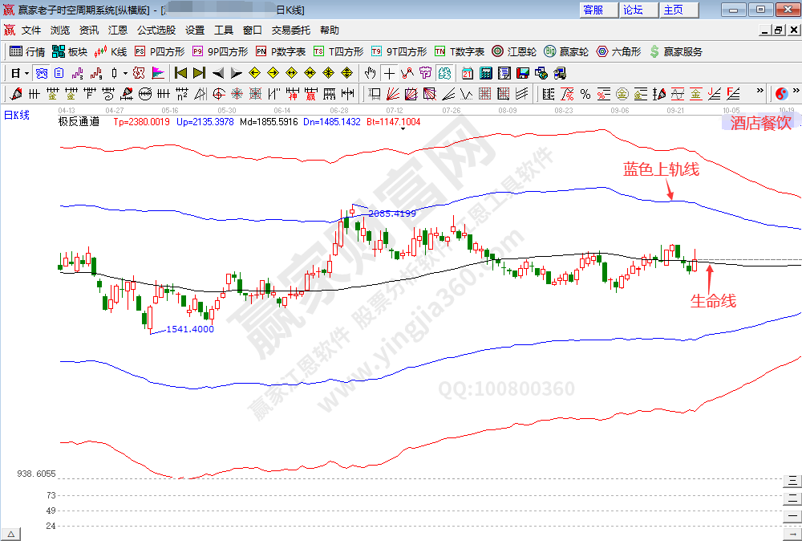
Task: Click the calendar icon showing 21
Action: [467, 72]
